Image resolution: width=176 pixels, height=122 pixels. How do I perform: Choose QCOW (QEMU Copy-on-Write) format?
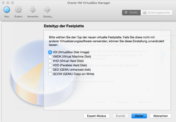[x=50, y=74]
